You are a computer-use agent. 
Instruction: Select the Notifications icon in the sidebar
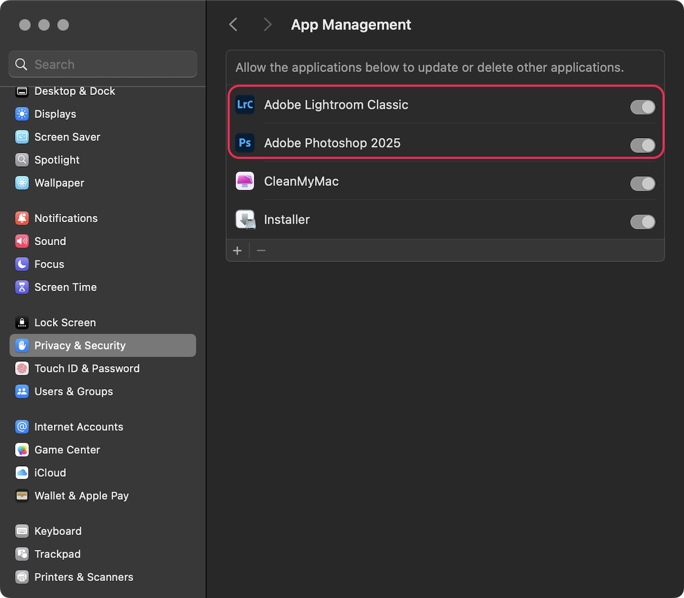21,218
